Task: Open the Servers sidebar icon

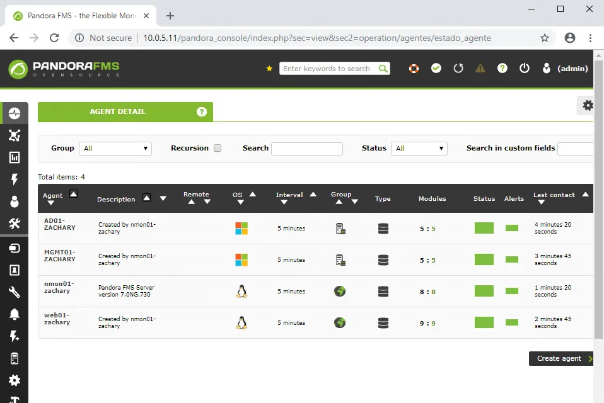Action: (x=15, y=358)
